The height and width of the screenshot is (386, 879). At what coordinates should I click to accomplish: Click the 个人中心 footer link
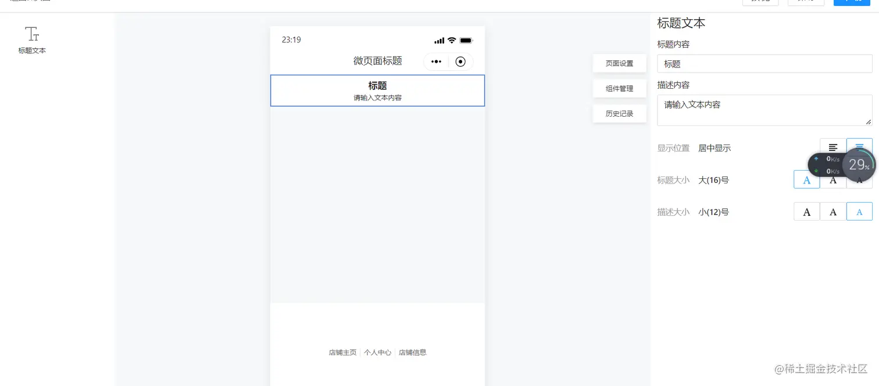(x=377, y=352)
